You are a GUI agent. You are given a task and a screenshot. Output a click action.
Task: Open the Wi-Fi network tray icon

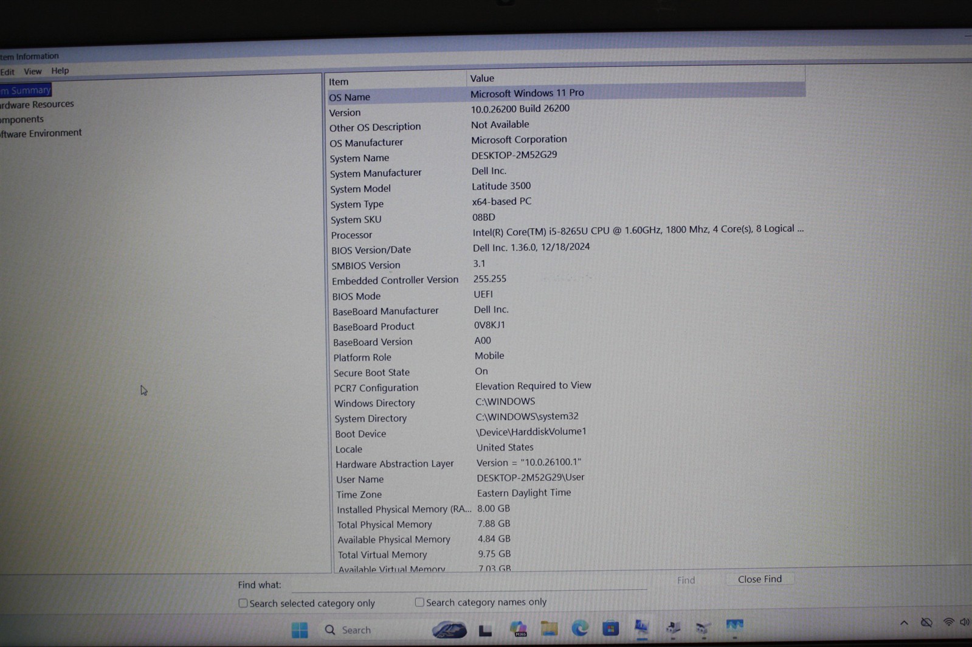click(948, 622)
